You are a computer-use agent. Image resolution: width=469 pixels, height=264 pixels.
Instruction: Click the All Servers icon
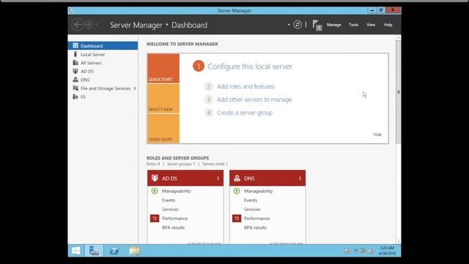[75, 62]
